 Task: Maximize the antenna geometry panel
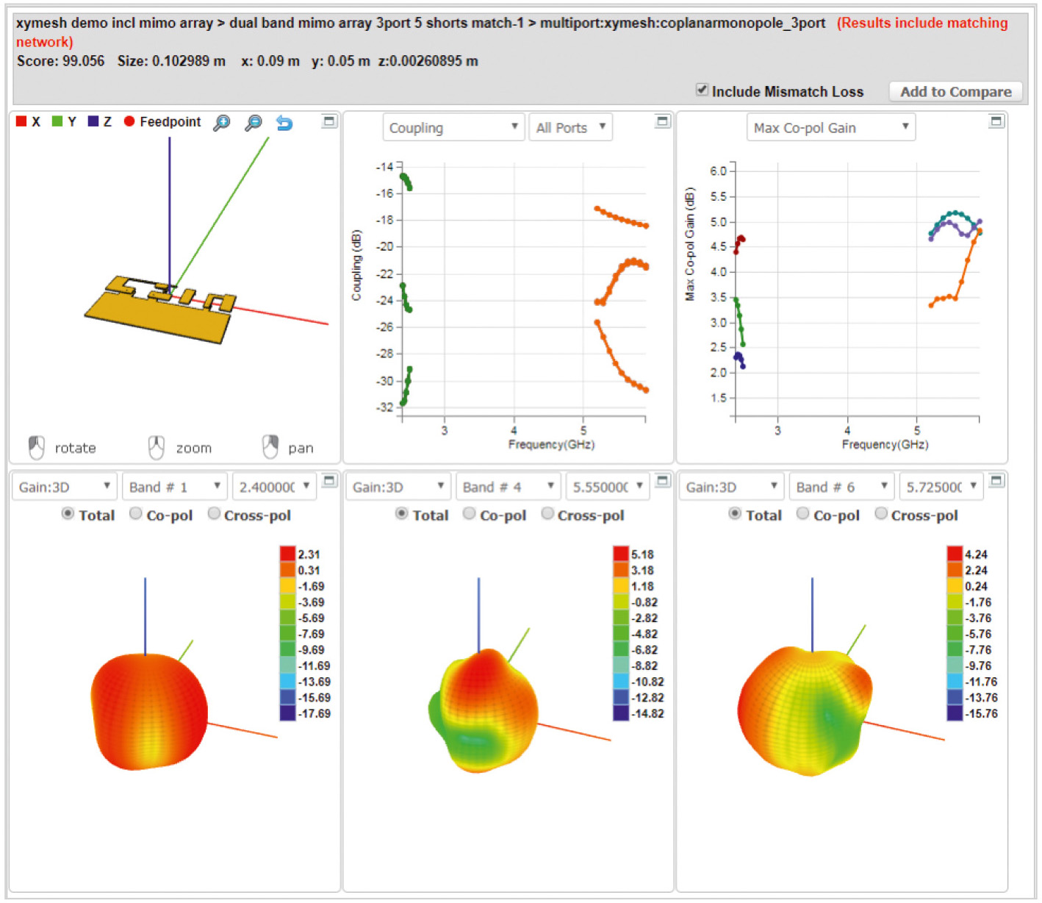329,121
